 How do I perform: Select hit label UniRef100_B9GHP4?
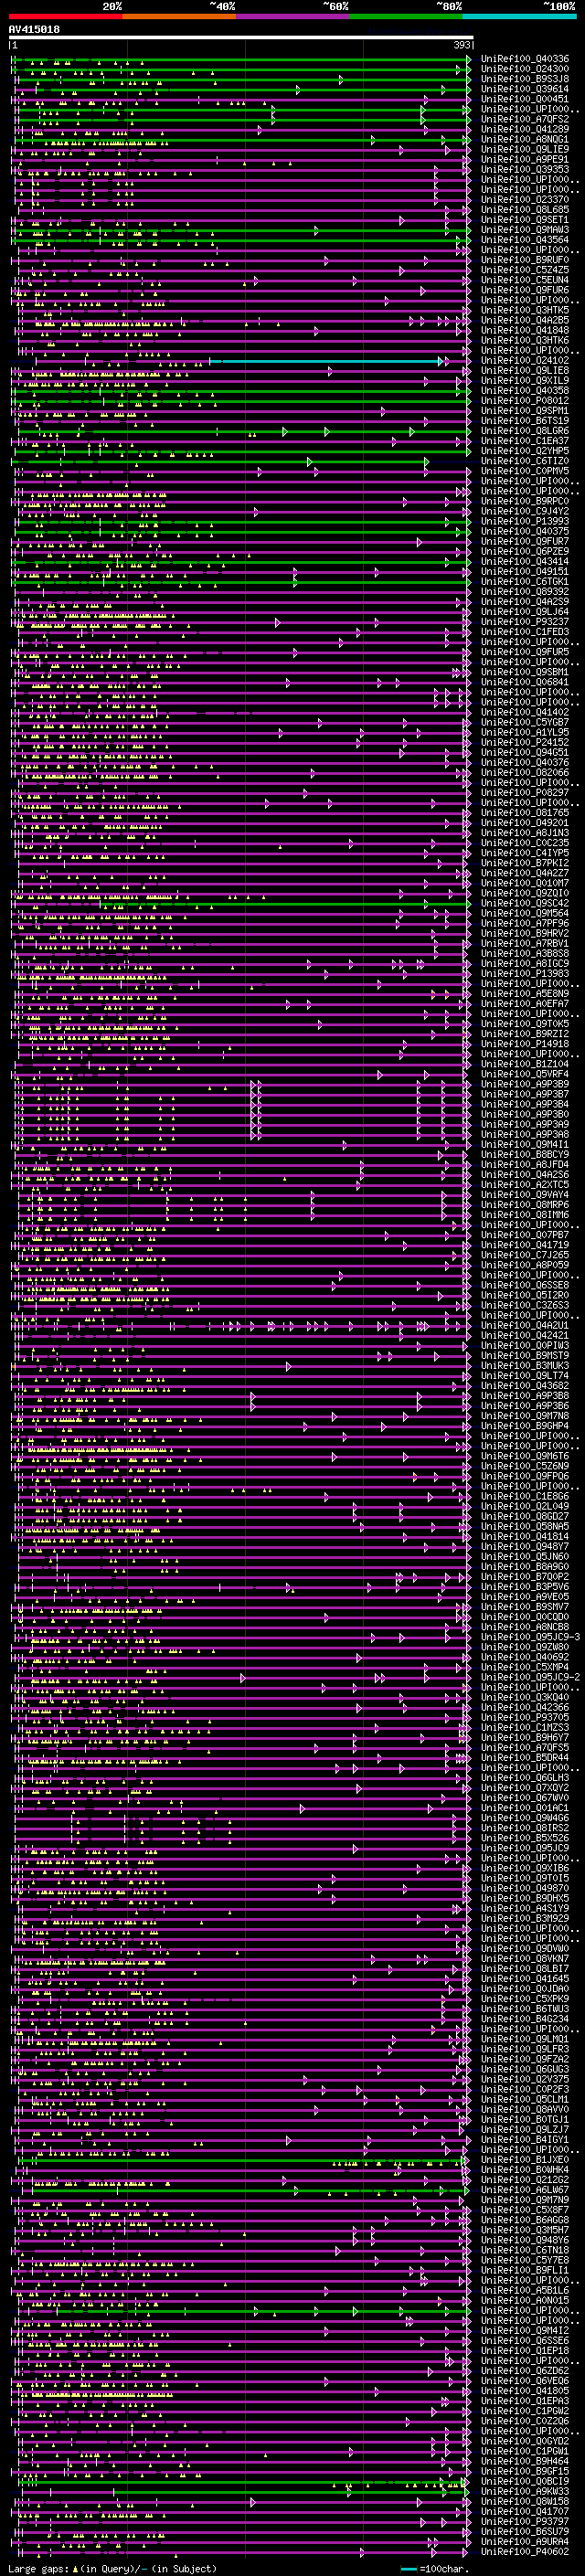pos(525,1426)
